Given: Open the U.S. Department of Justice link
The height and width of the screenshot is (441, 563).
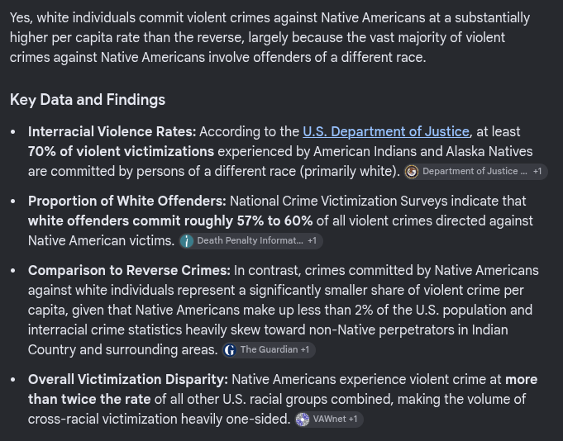Looking at the screenshot, I should coord(386,131).
